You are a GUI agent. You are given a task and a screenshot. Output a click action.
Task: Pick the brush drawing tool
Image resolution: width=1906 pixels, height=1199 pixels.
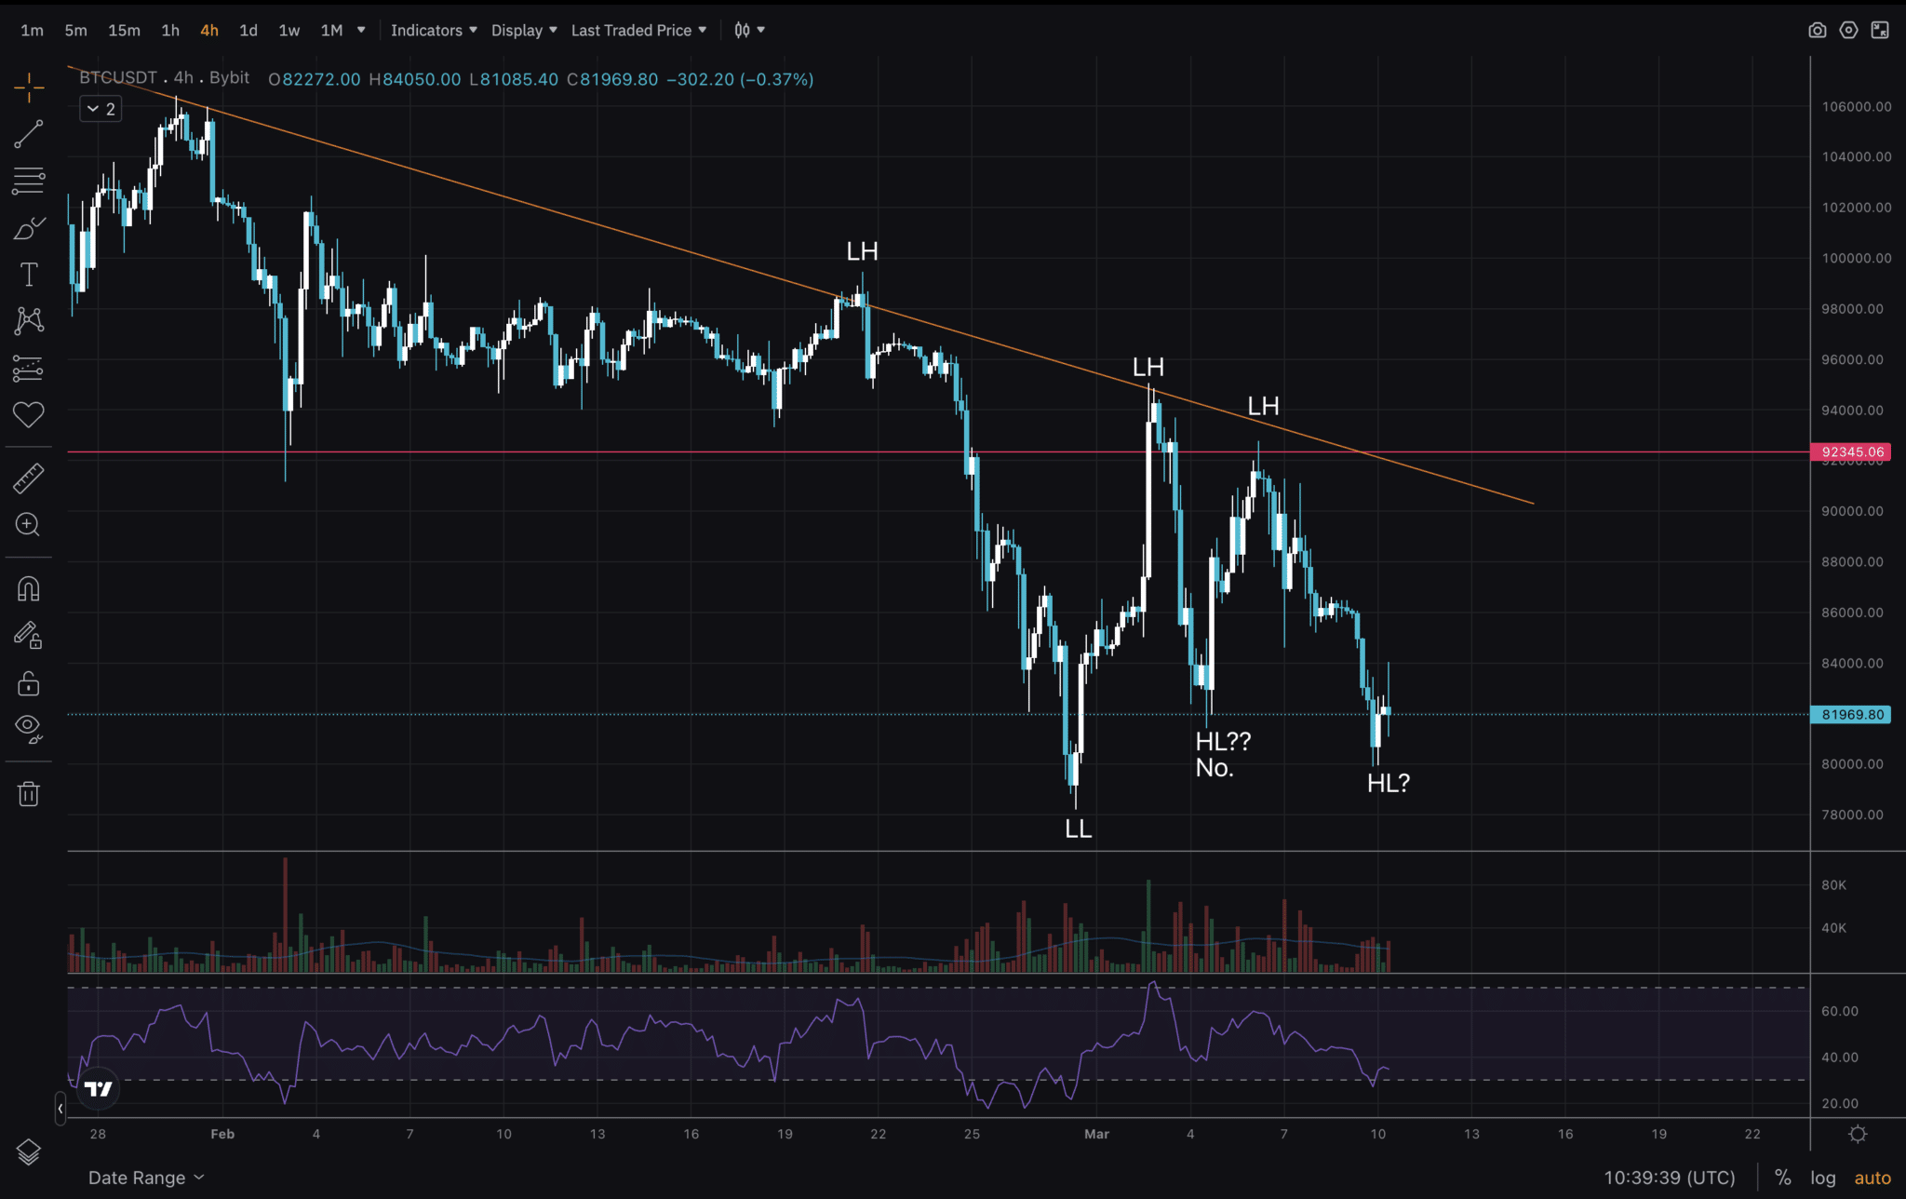(29, 227)
